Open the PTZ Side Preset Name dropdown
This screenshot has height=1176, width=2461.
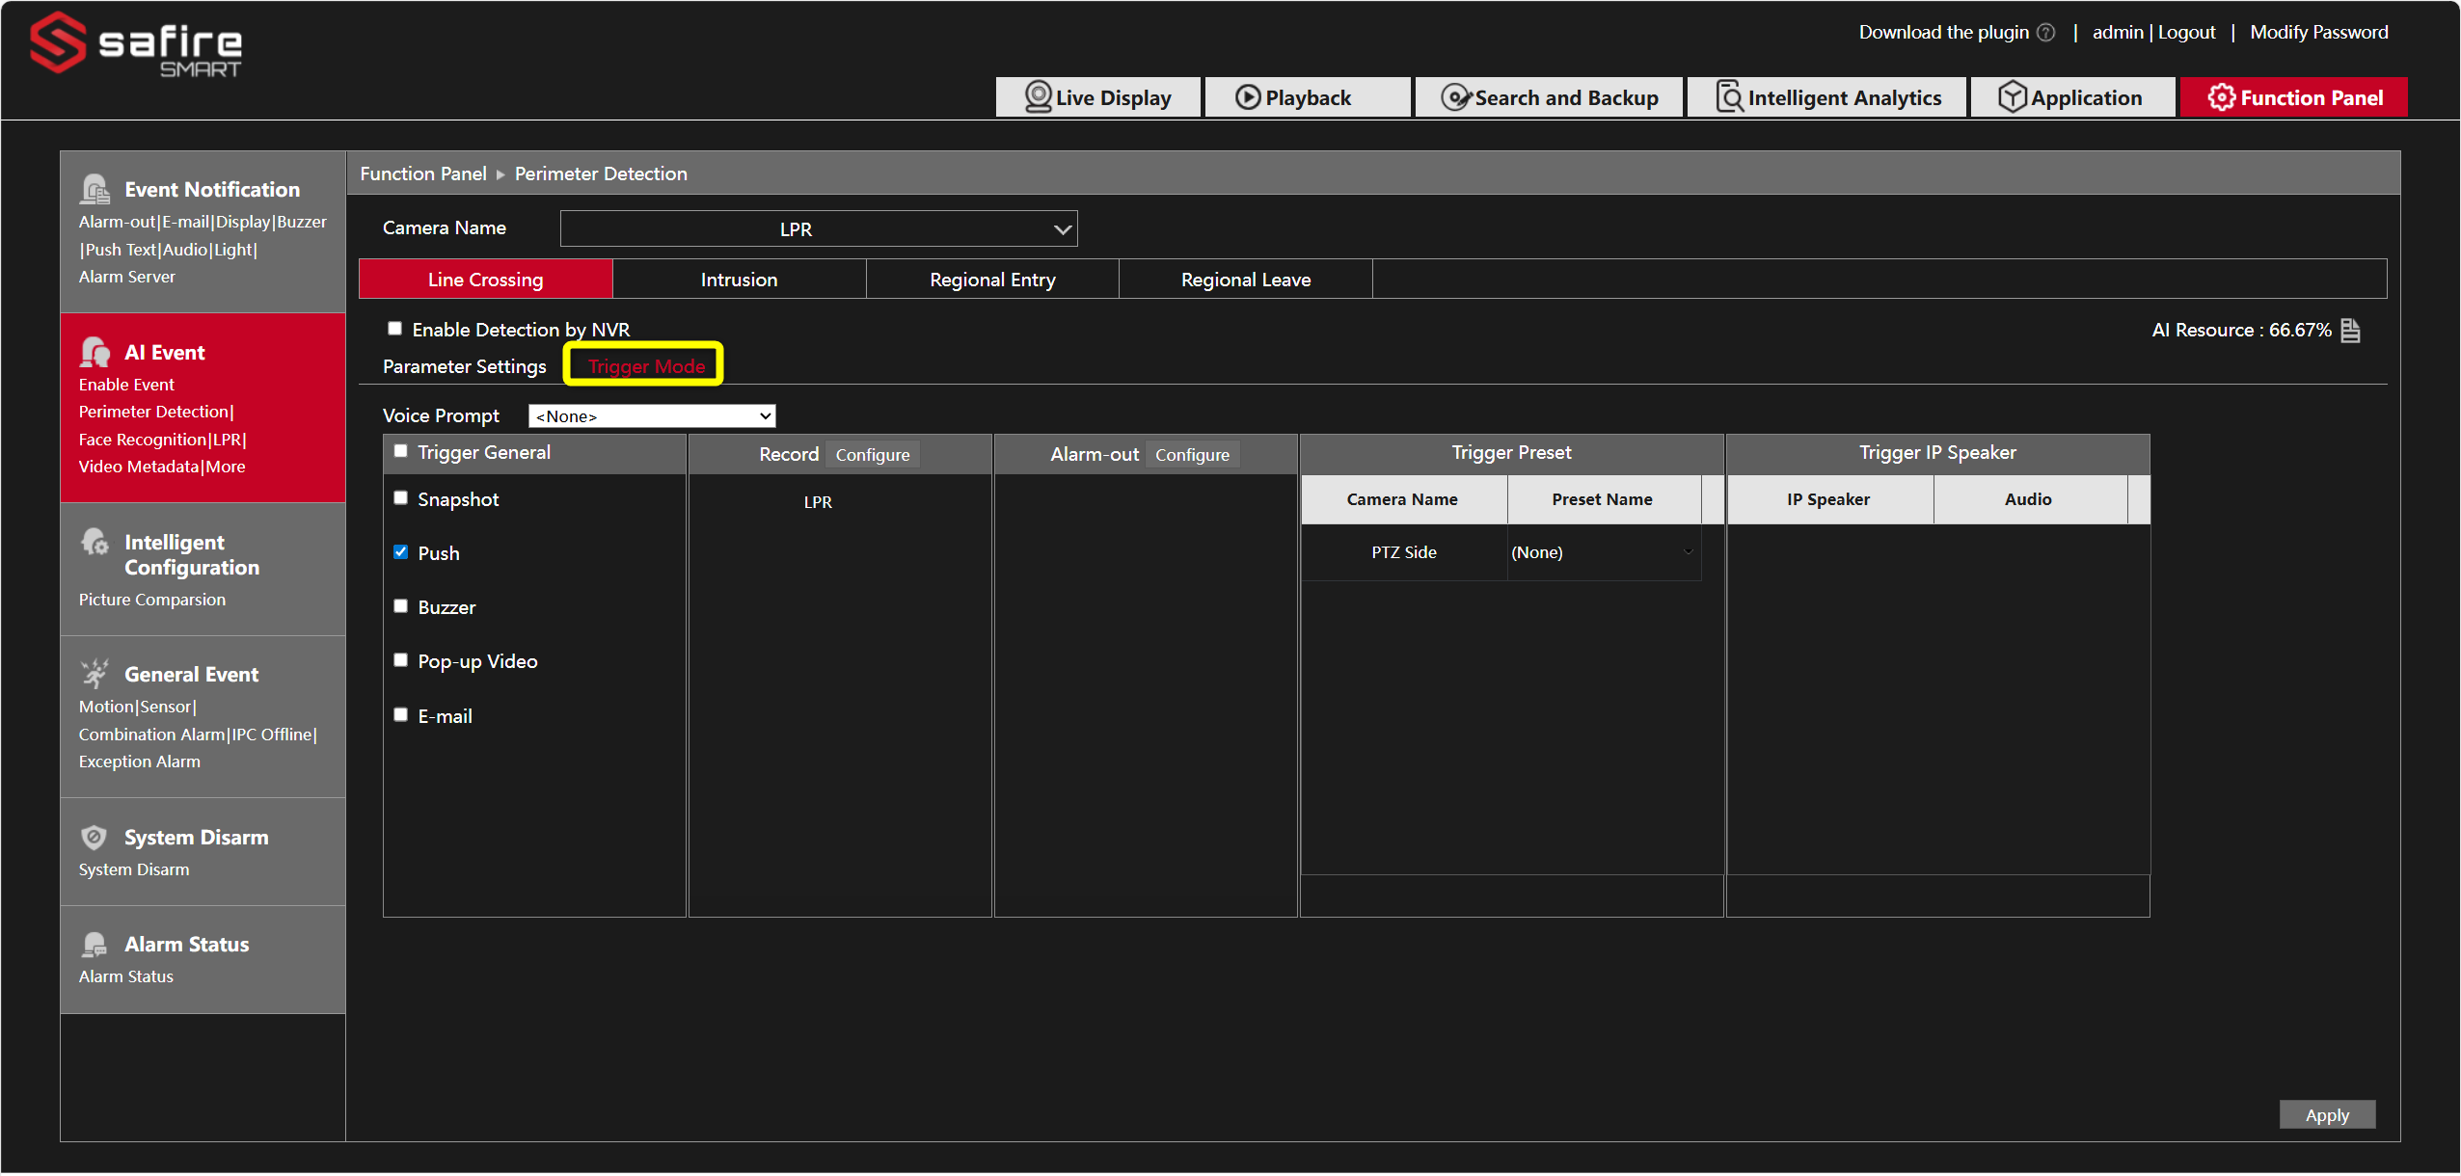pyautogui.click(x=1603, y=552)
